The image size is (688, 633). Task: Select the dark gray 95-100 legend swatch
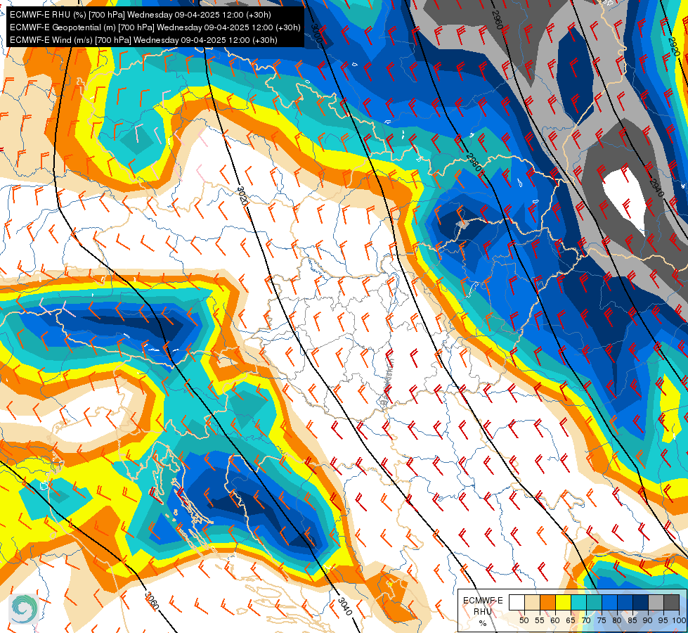671,602
